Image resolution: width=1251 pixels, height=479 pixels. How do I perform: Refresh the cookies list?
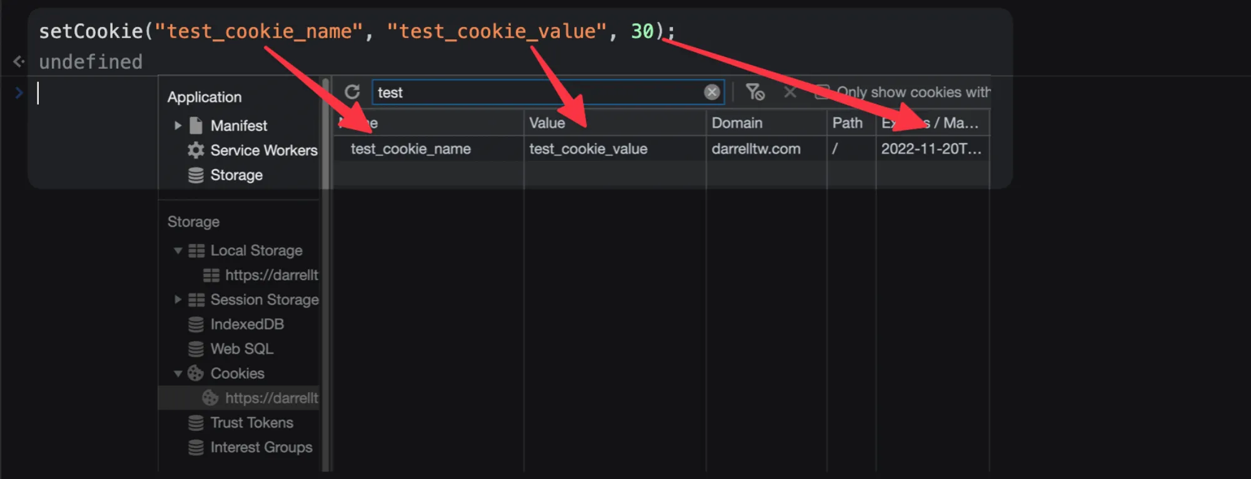click(x=353, y=91)
